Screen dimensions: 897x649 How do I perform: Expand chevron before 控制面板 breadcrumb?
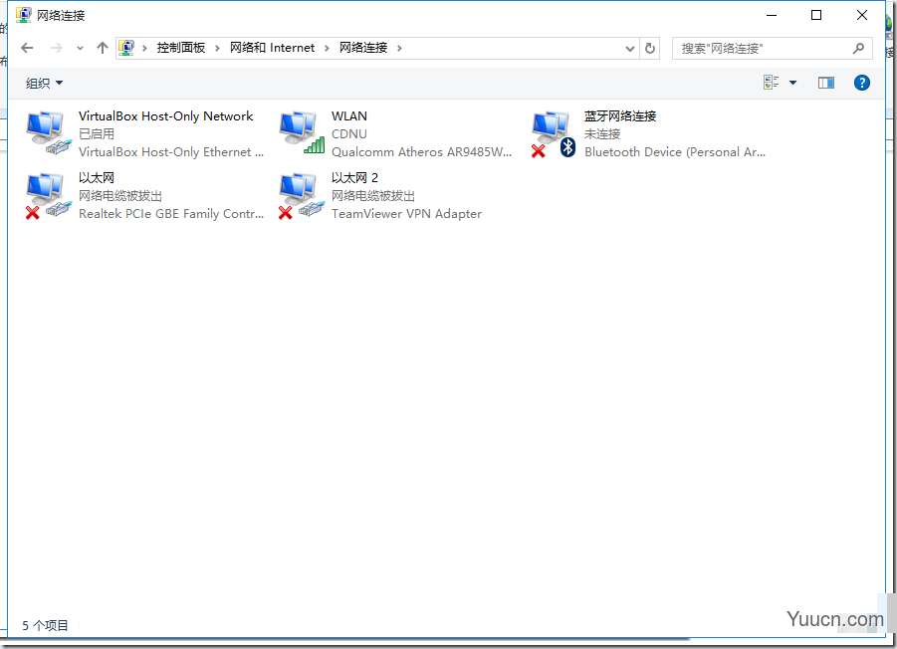pyautogui.click(x=144, y=48)
